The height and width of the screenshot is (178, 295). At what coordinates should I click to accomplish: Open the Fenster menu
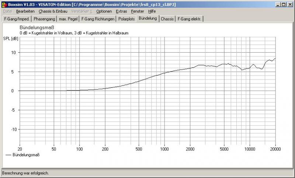[x=138, y=11]
